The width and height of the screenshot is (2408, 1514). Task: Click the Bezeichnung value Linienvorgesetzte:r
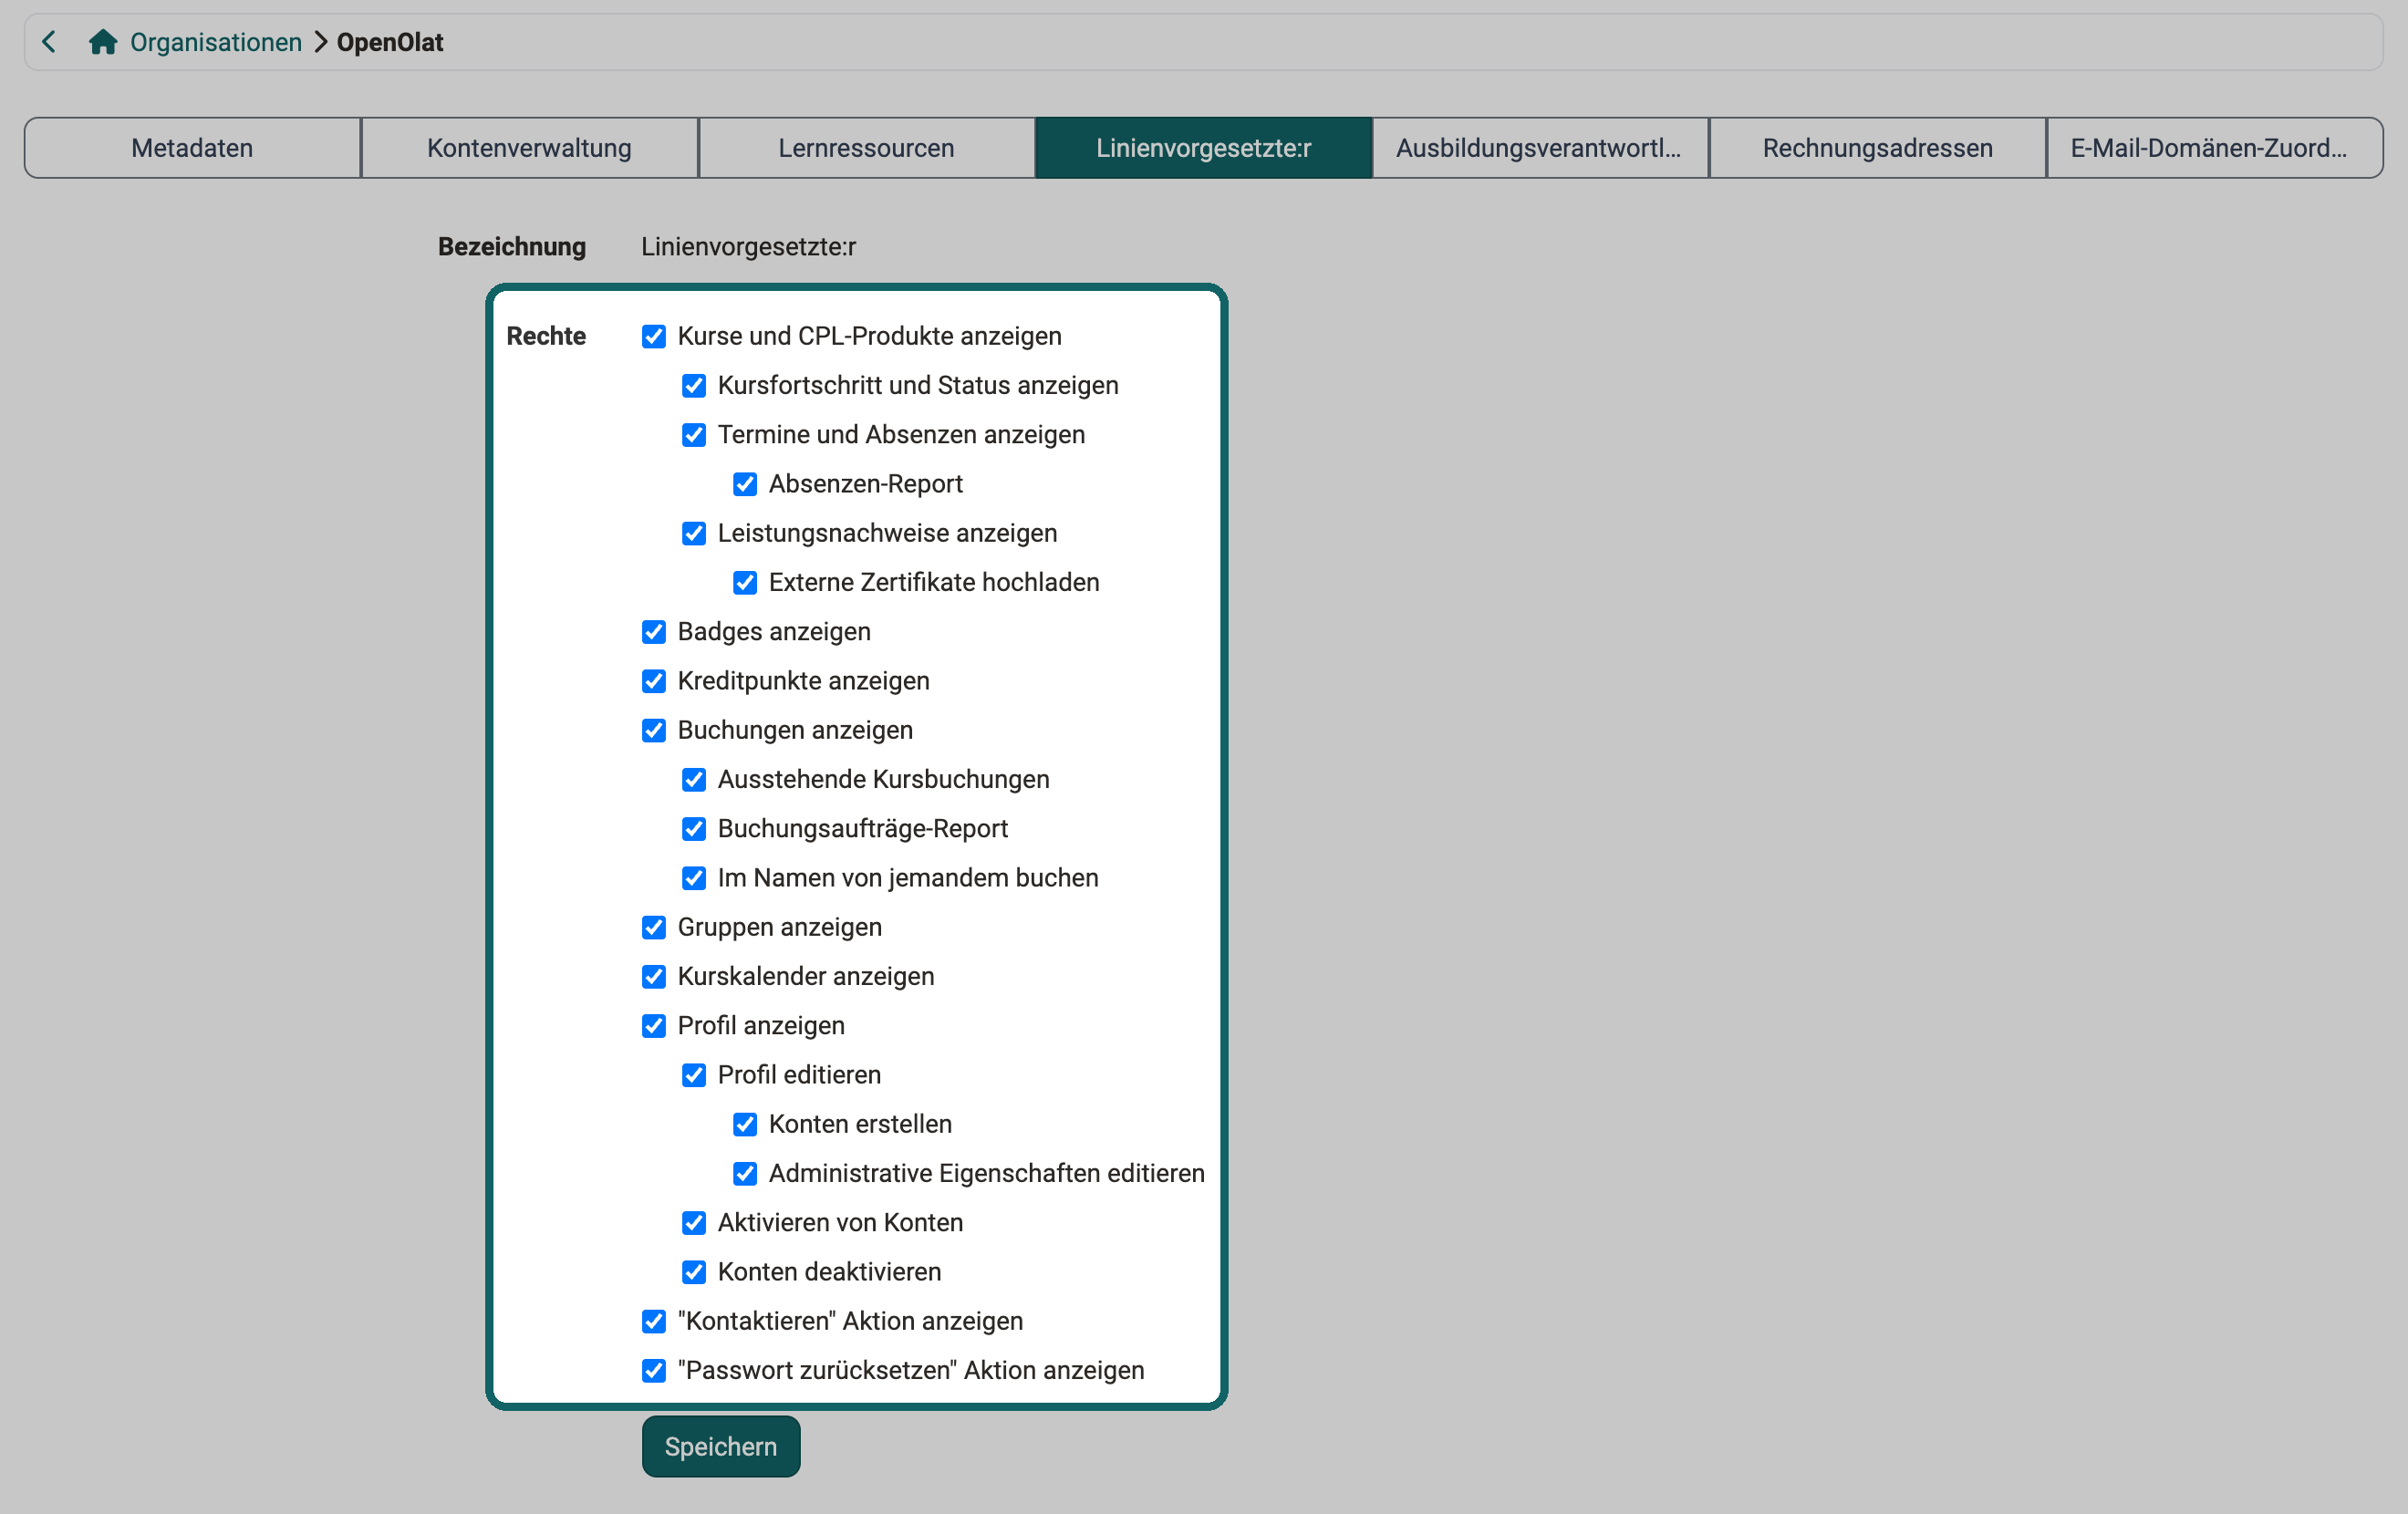(x=749, y=246)
